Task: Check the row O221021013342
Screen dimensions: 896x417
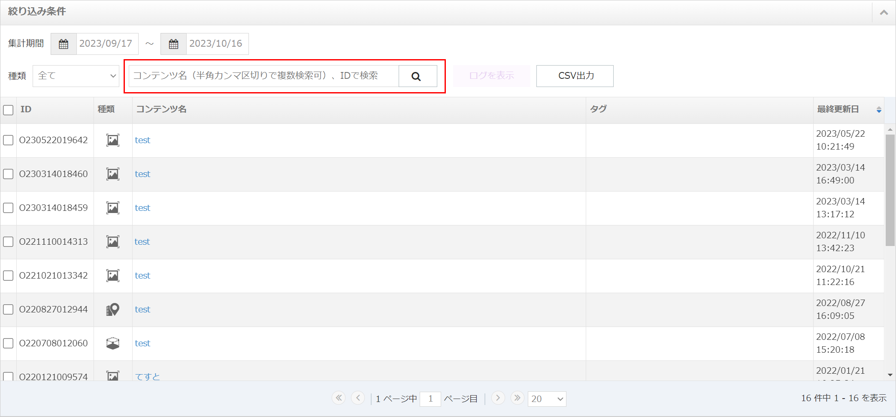Action: pyautogui.click(x=8, y=276)
